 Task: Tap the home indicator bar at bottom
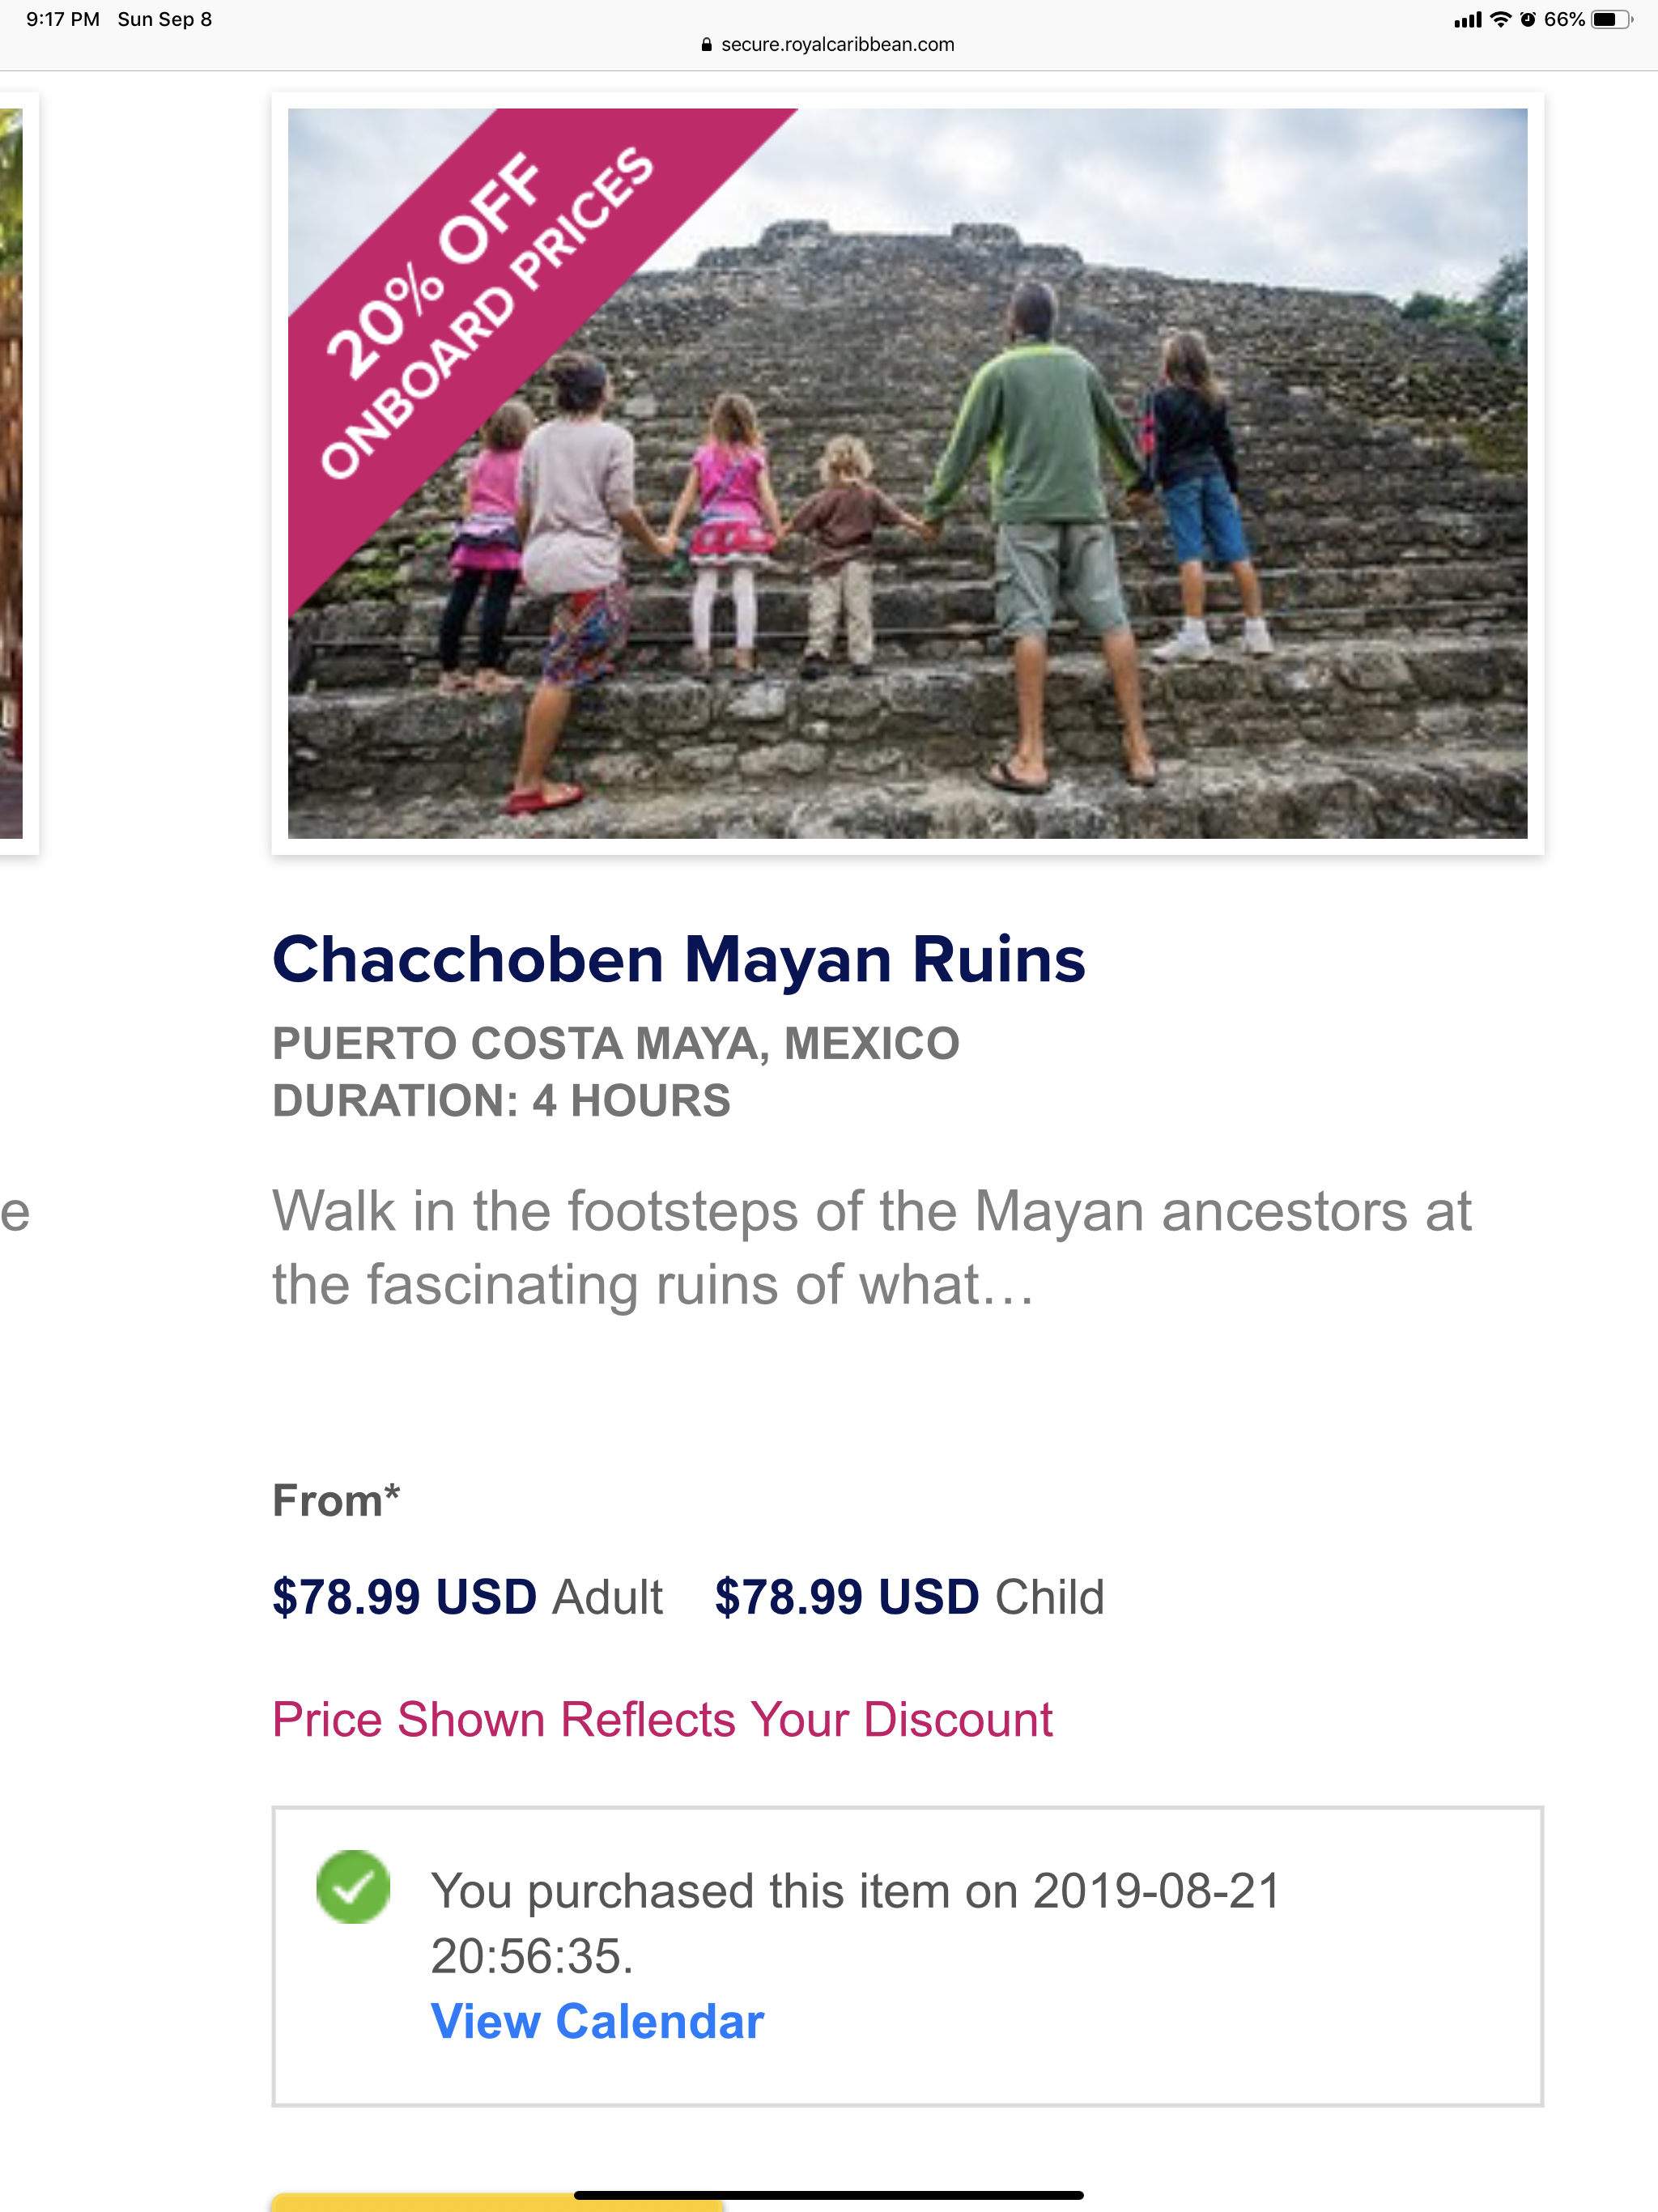click(828, 2196)
